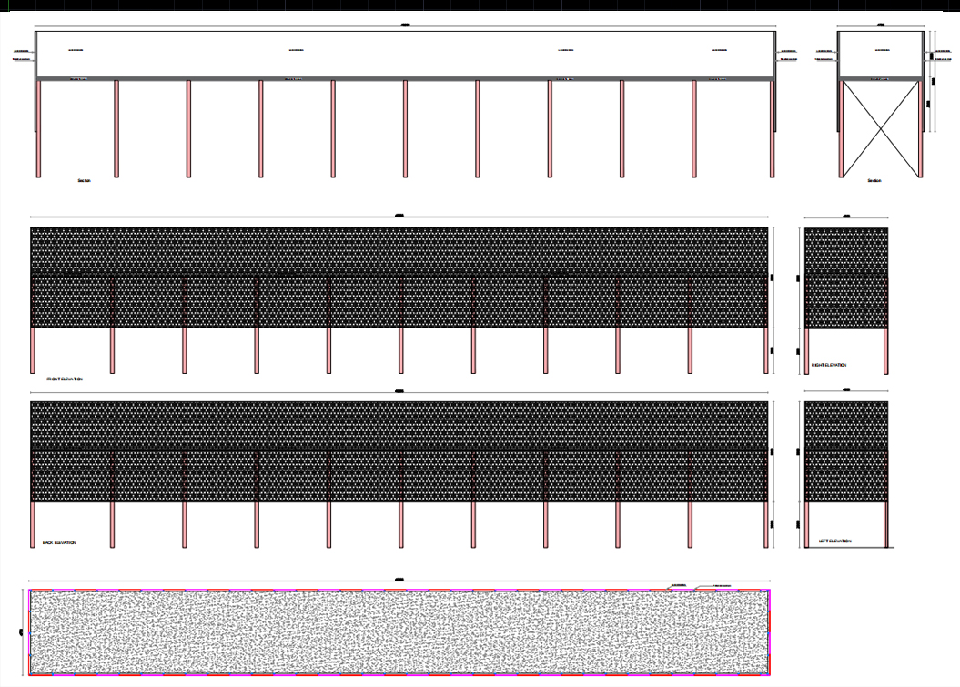Click the FRONT ELEVATION label
This screenshot has width=960, height=687.
coord(65,379)
